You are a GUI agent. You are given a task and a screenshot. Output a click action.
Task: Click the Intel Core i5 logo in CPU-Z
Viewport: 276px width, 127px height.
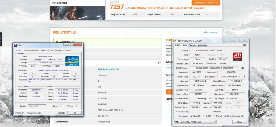[x=72, y=61]
